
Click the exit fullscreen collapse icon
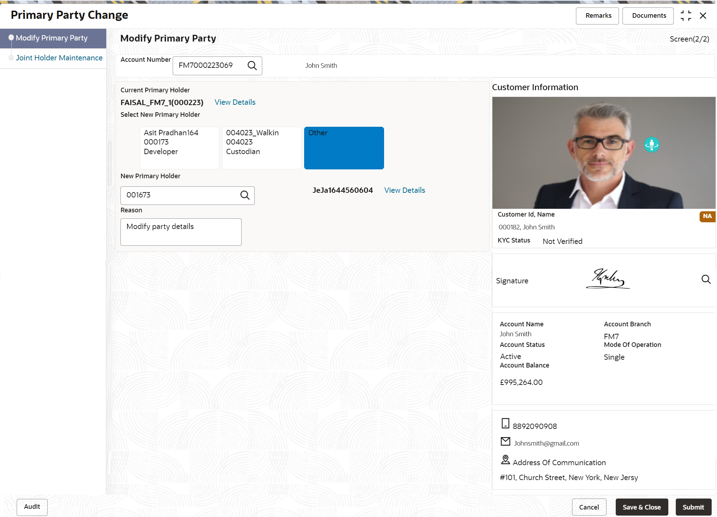pos(685,16)
